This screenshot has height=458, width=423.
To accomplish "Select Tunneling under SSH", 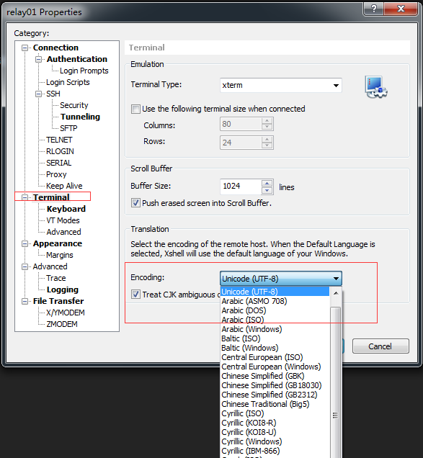I will (80, 117).
